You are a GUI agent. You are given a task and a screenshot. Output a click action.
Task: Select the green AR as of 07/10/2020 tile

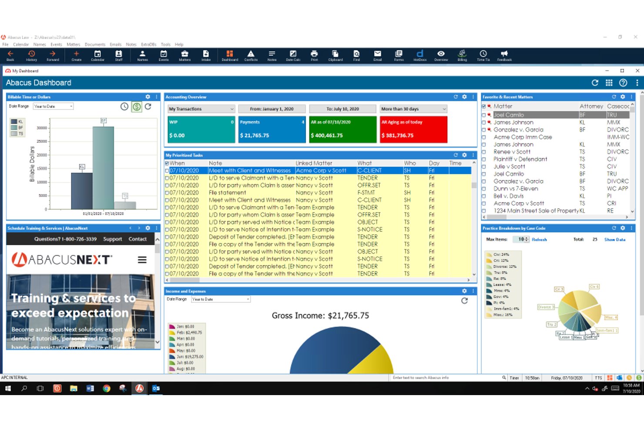coord(342,129)
